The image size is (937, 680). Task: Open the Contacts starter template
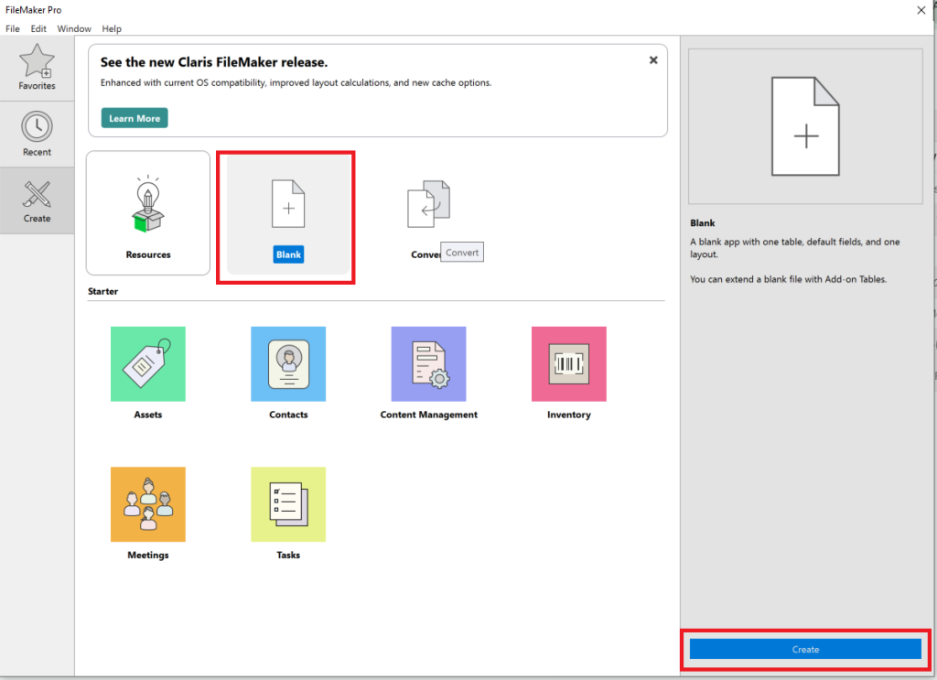(x=287, y=363)
